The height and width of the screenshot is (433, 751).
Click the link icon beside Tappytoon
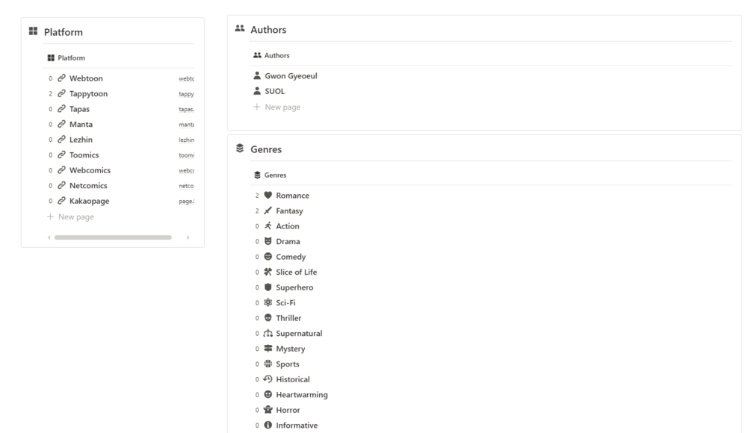tap(61, 94)
